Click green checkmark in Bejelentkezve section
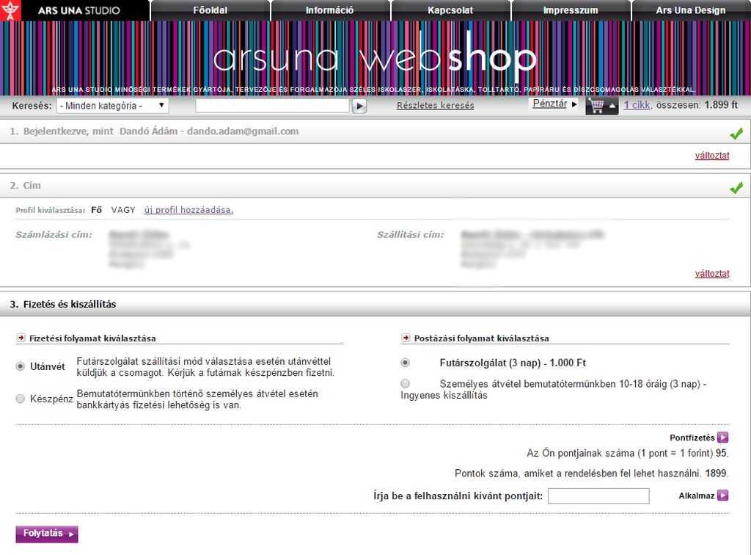 pyautogui.click(x=736, y=133)
